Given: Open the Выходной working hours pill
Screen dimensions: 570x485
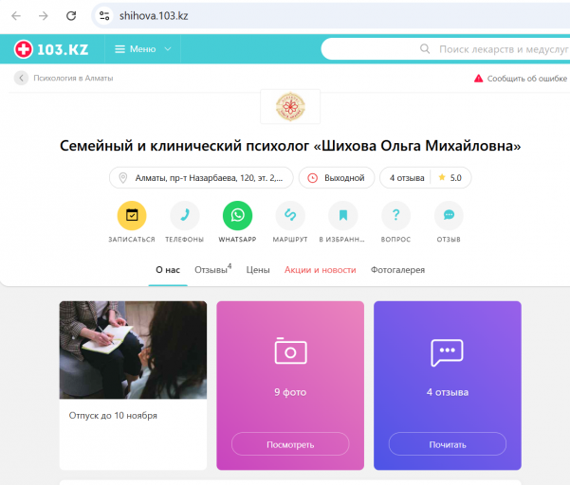Looking at the screenshot, I should pyautogui.click(x=337, y=177).
